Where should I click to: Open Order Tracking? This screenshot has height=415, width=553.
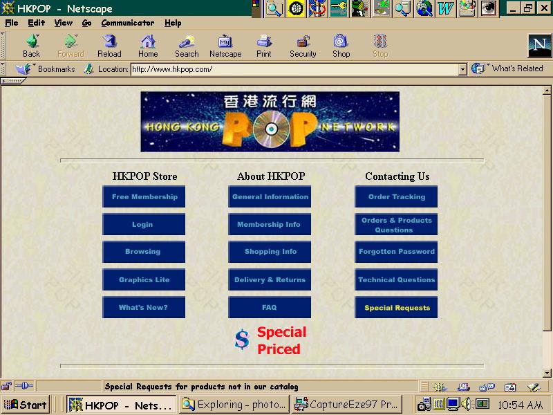(x=396, y=196)
